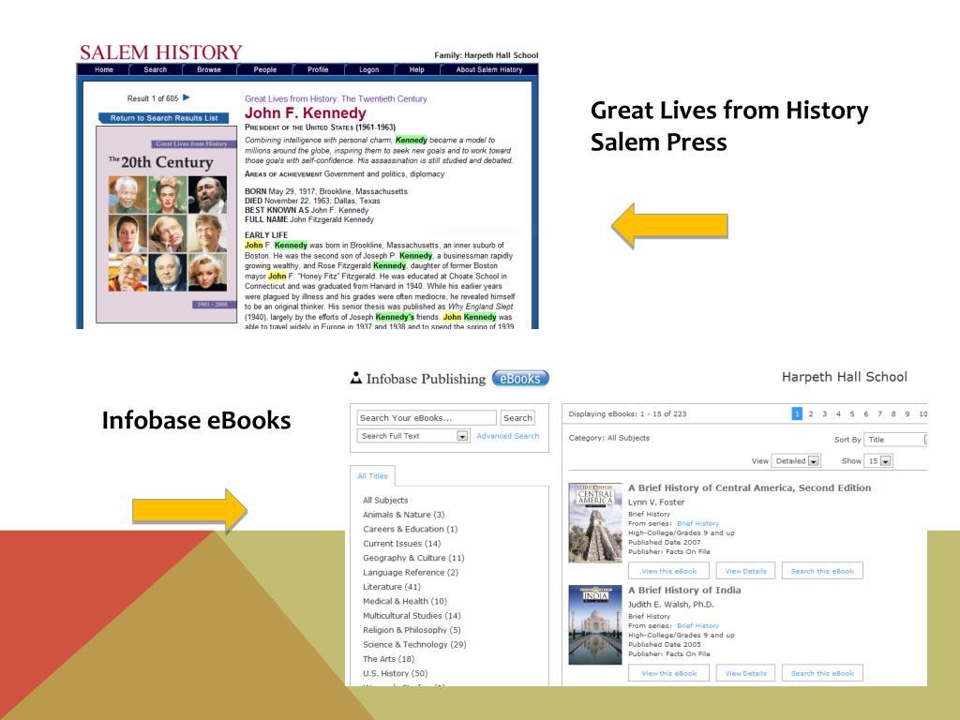
Task: Open the View Detailed dropdown
Action: click(x=796, y=461)
